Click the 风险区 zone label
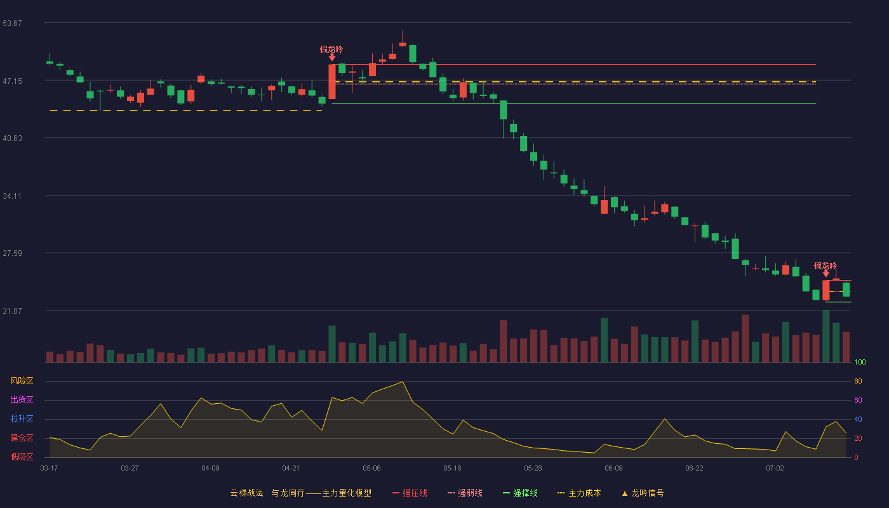 tap(22, 381)
